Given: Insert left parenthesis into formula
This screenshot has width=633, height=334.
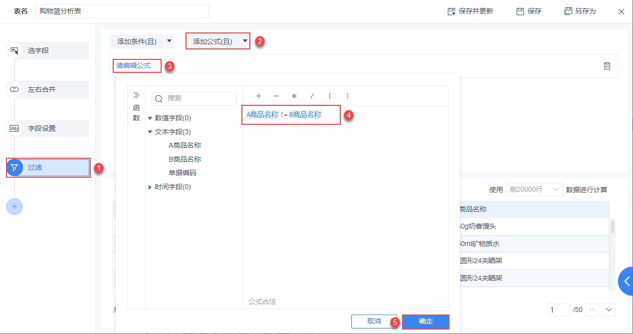Looking at the screenshot, I should pyautogui.click(x=330, y=96).
